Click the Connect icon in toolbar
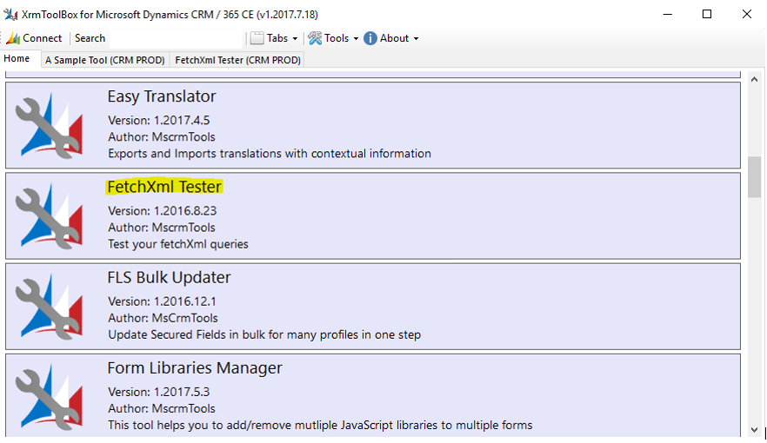 click(x=13, y=38)
